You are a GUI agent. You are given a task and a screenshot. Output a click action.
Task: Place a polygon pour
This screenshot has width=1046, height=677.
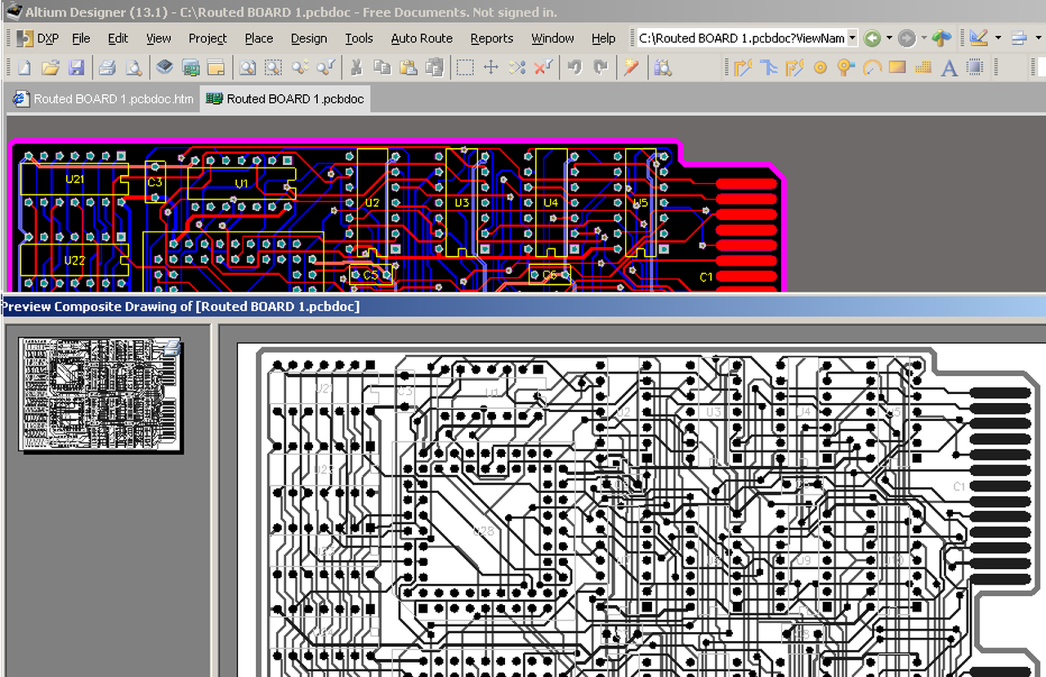pyautogui.click(x=923, y=67)
